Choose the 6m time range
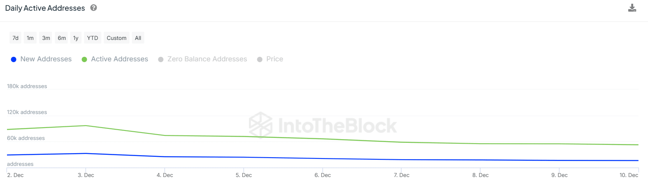This screenshot has height=184, width=648. (62, 38)
